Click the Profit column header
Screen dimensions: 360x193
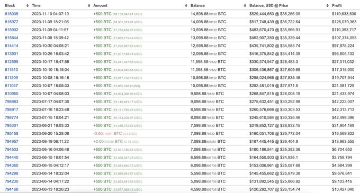pyautogui.click(x=337, y=5)
